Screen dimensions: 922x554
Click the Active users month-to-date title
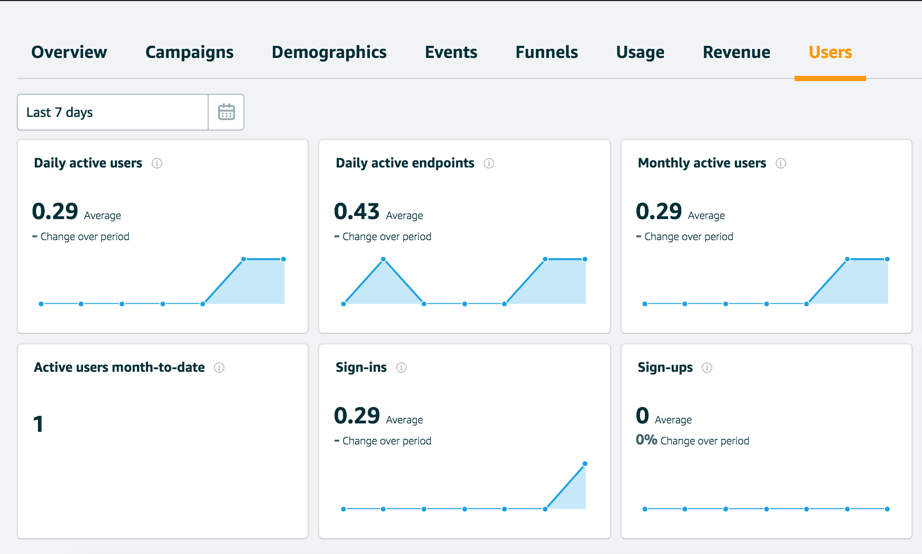point(119,368)
